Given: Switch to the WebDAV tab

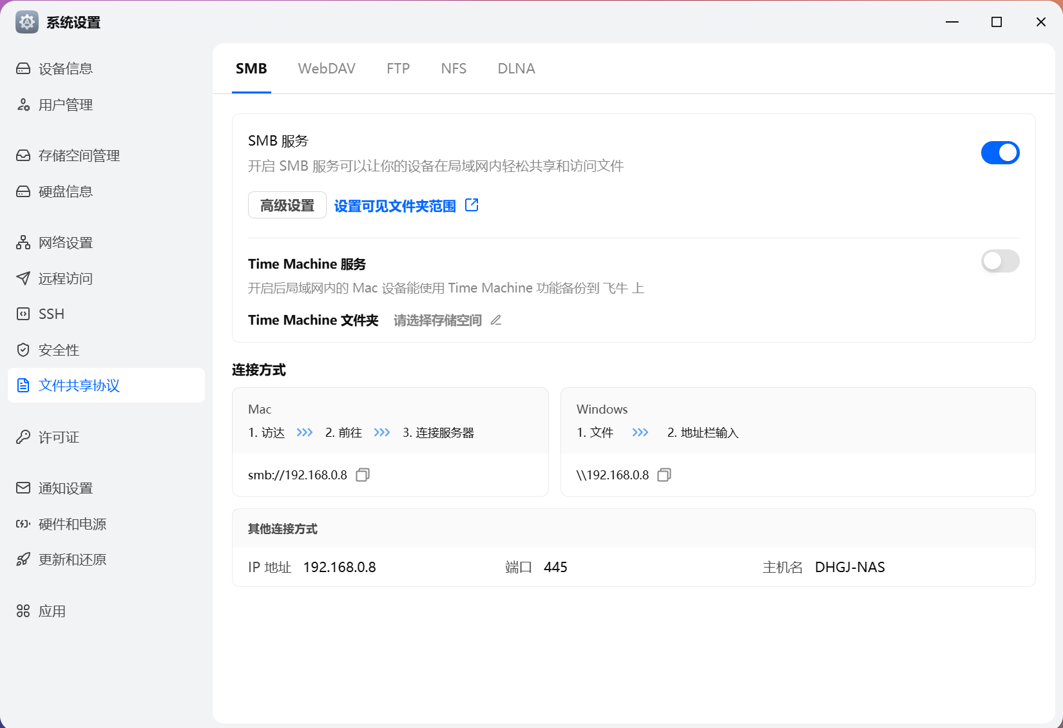Looking at the screenshot, I should click(327, 68).
